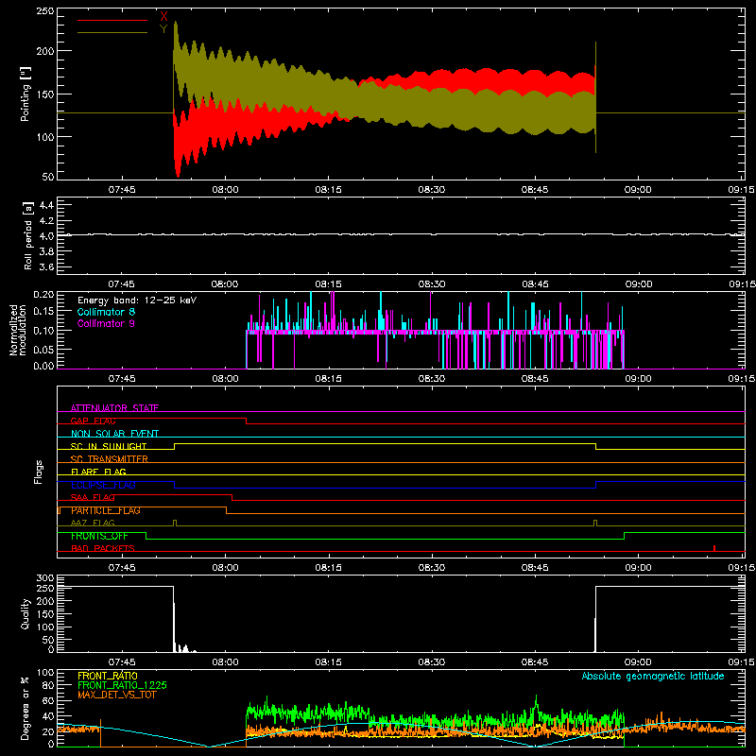This screenshot has width=756, height=756.
Task: Click '08:45' time label under Quality plot
Action: point(535,662)
